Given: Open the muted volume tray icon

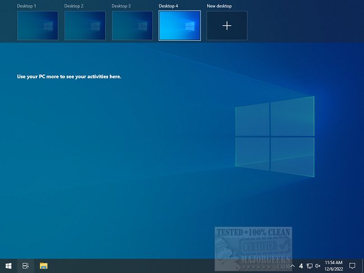Looking at the screenshot, I should click(318, 266).
